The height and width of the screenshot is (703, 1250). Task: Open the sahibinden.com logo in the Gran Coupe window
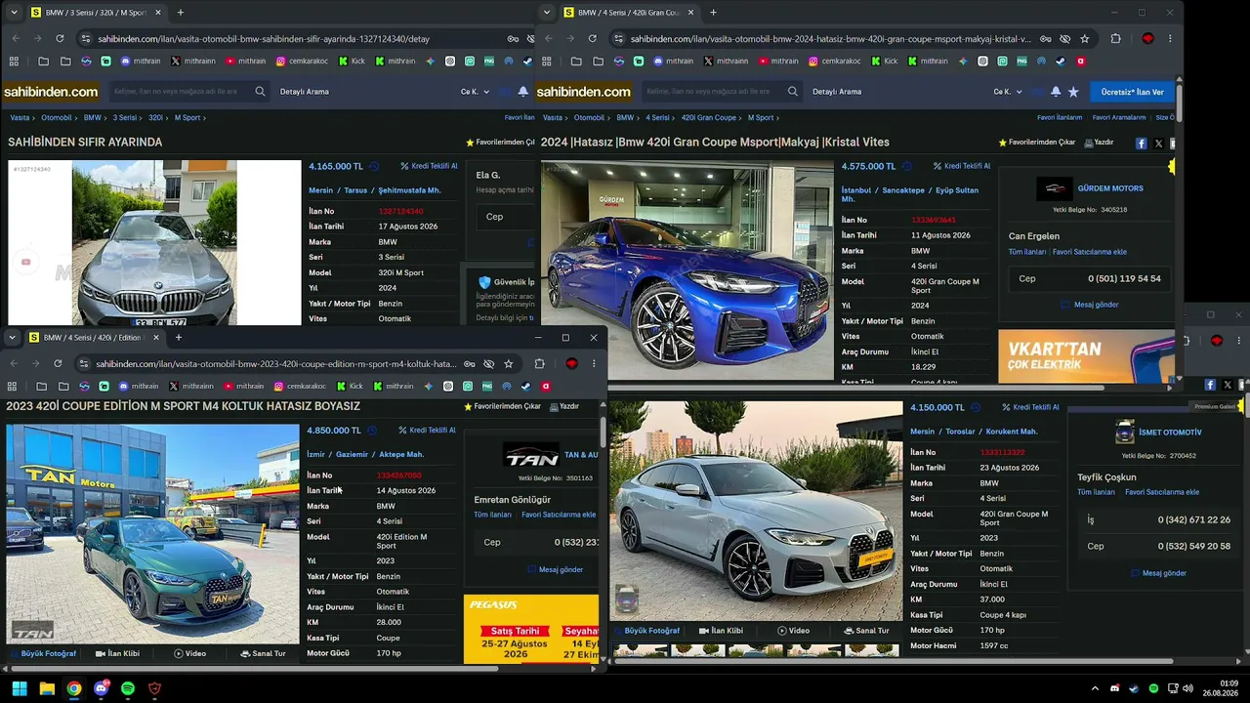click(x=584, y=92)
